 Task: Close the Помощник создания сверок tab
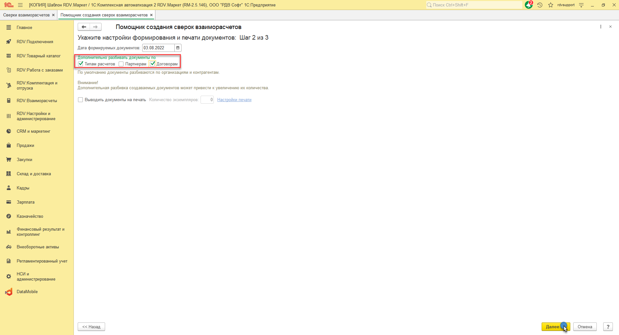pos(152,15)
